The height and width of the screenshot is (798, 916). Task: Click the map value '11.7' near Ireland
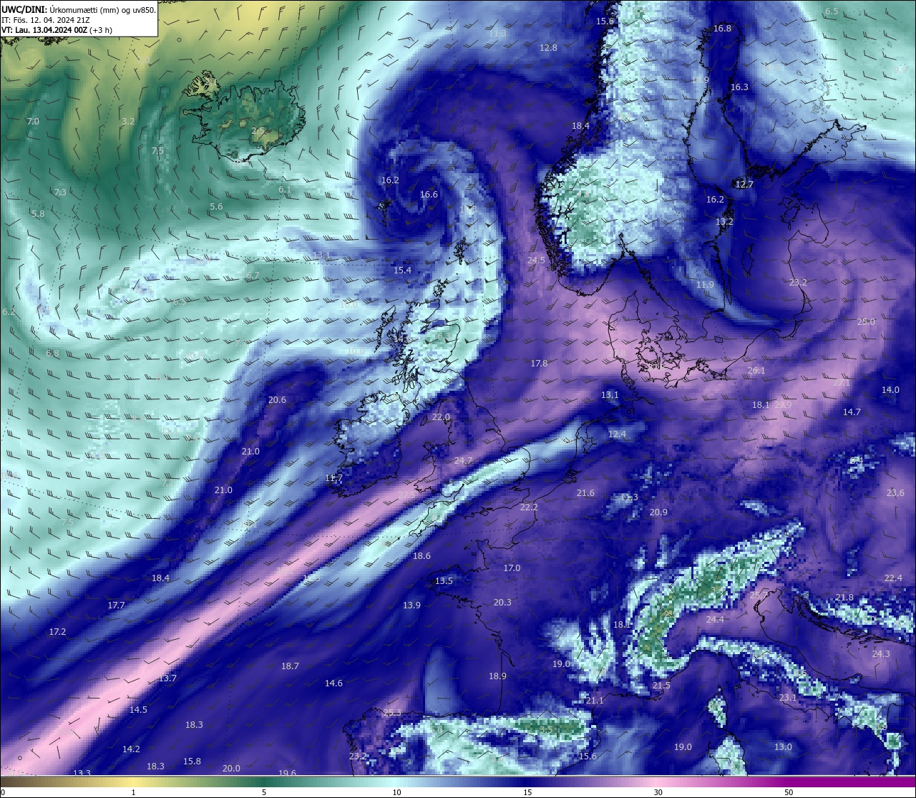pyautogui.click(x=333, y=478)
